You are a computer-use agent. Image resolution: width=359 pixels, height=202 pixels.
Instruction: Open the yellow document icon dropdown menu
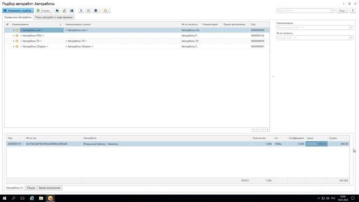coord(106,11)
